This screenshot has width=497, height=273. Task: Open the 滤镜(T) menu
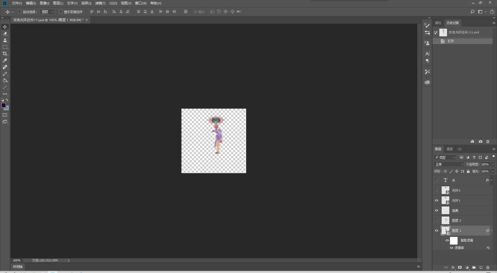(x=100, y=3)
